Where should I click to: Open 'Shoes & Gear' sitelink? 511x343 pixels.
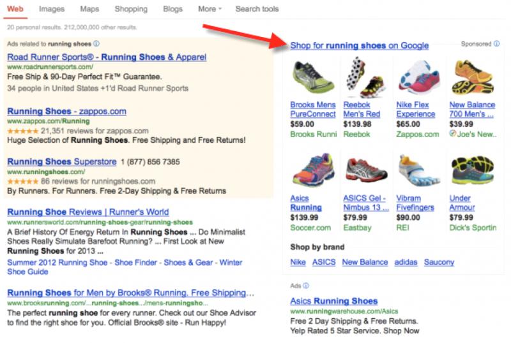(188, 263)
